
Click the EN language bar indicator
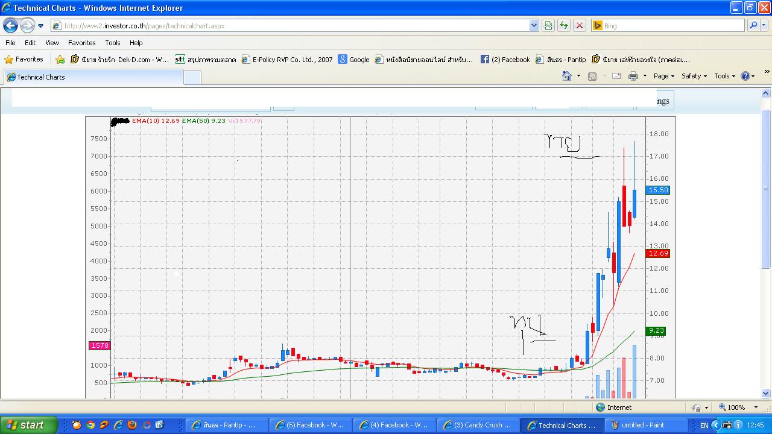click(x=704, y=426)
